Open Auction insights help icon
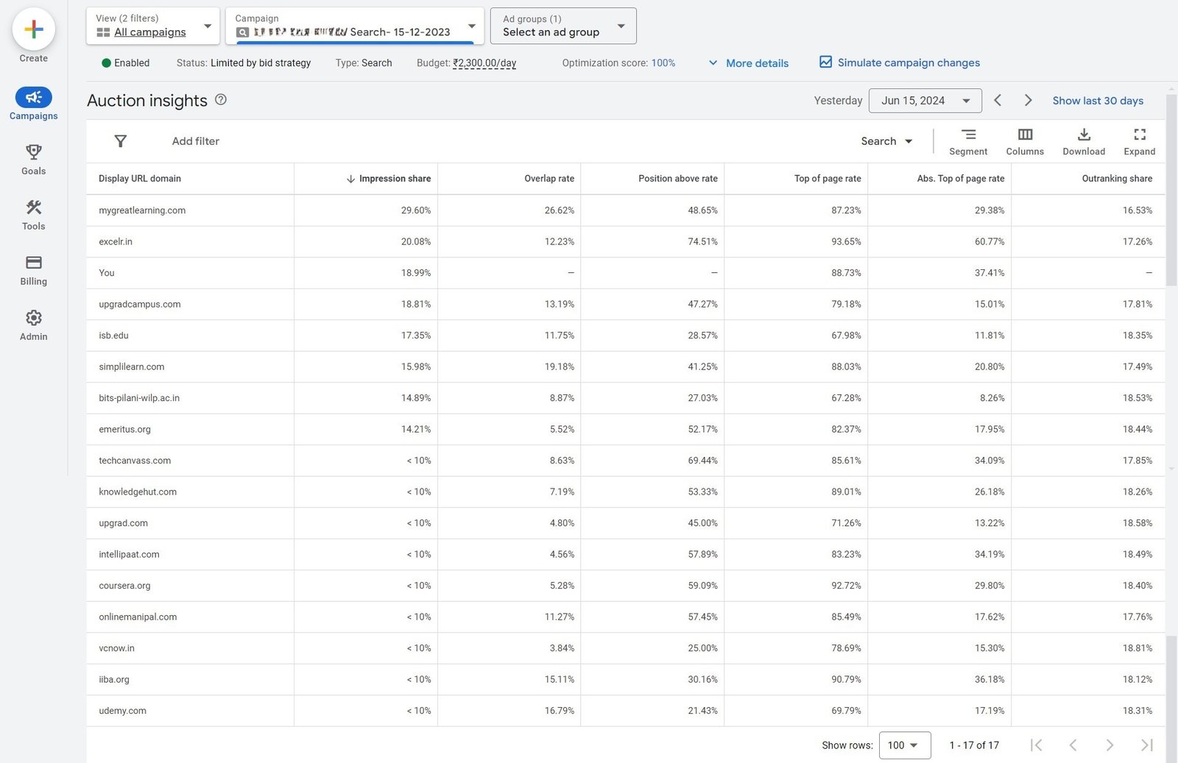This screenshot has height=763, width=1178. [x=220, y=100]
